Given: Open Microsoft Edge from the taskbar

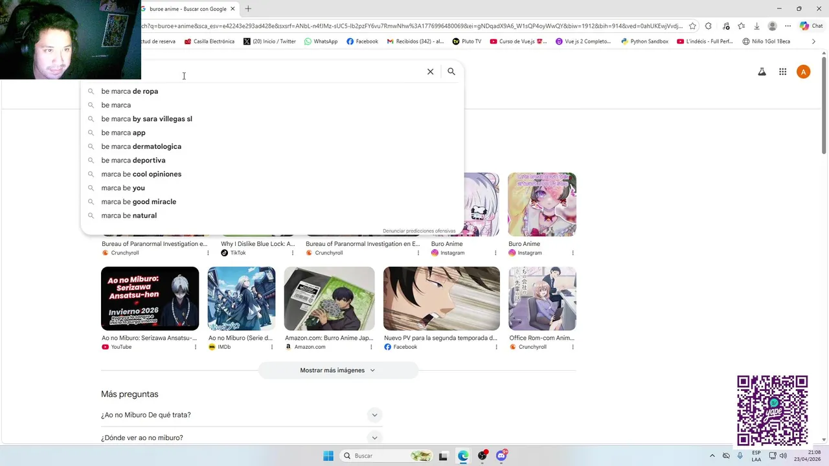Looking at the screenshot, I should (x=463, y=456).
